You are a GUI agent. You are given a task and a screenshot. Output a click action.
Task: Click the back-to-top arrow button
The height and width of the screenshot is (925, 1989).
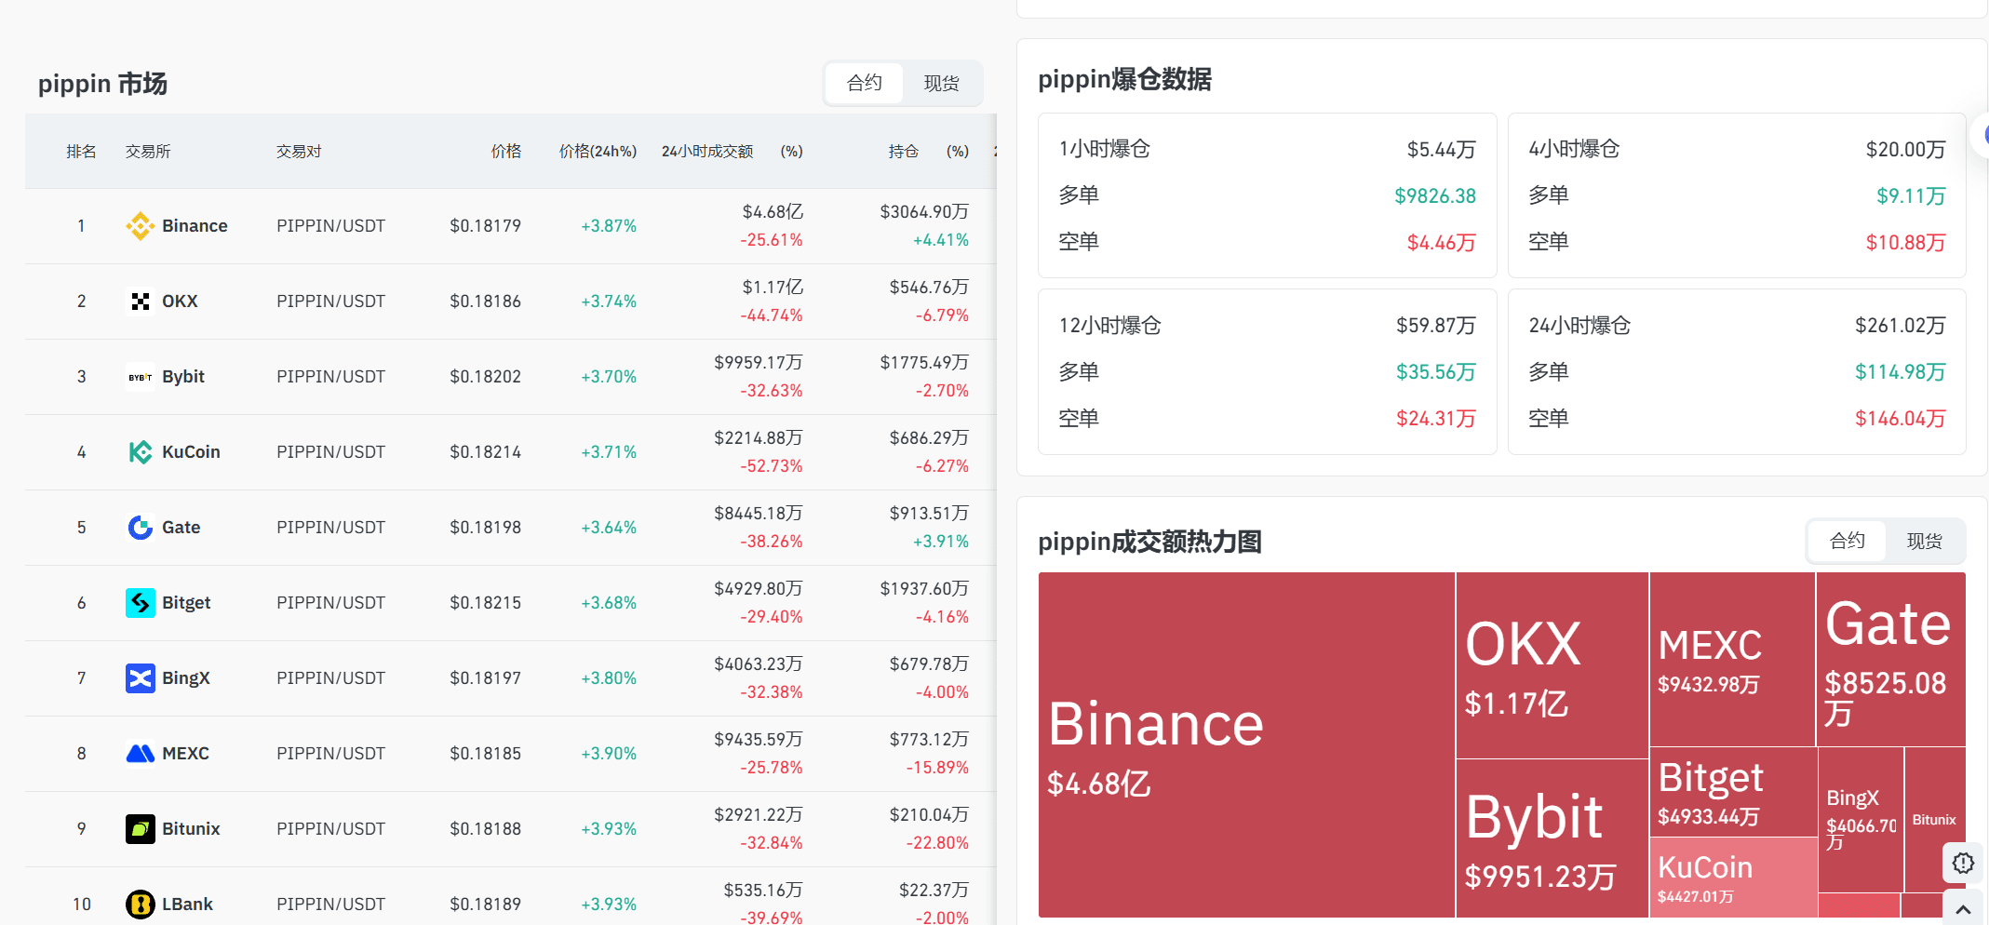(x=1963, y=909)
